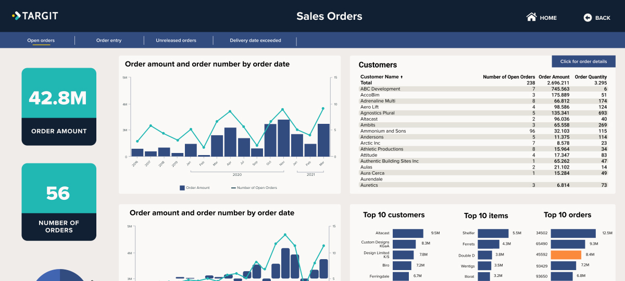Select the AccoBim customer row
625x281 pixels.
[484, 95]
